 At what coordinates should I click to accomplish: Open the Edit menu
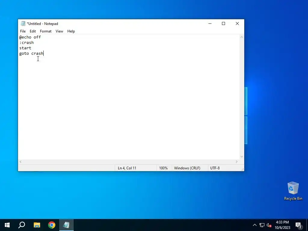32,31
